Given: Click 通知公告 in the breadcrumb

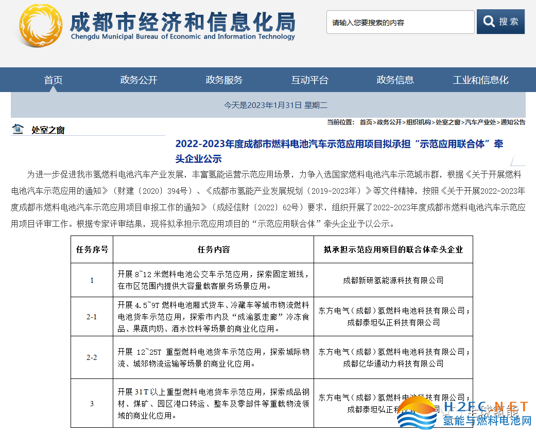Looking at the screenshot, I should [513, 122].
